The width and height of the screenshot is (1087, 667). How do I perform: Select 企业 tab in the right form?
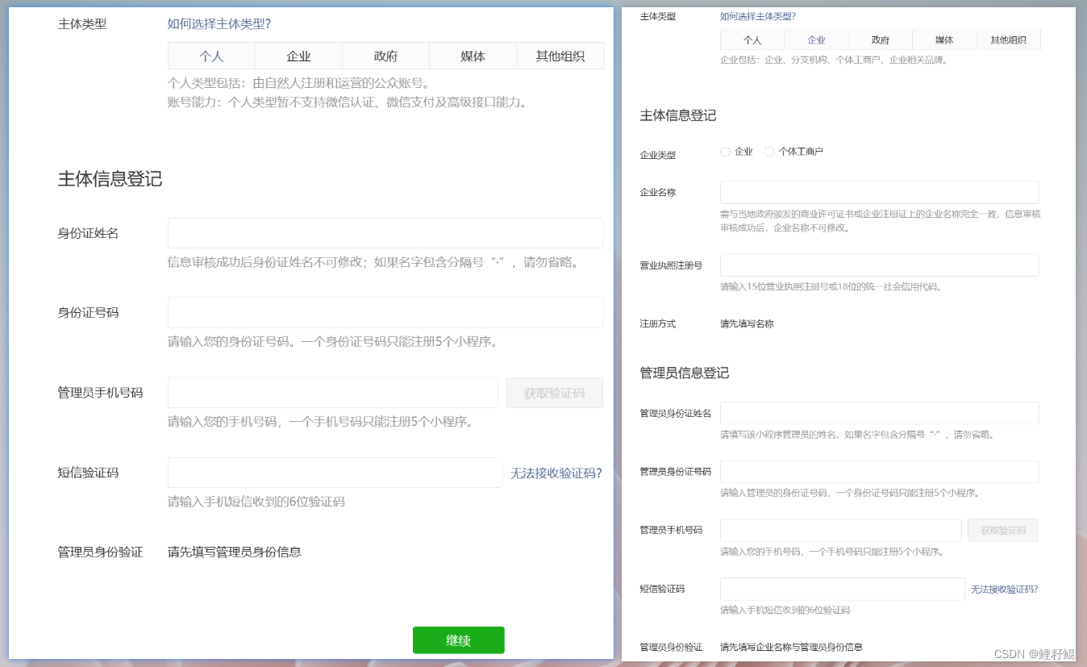pos(816,40)
